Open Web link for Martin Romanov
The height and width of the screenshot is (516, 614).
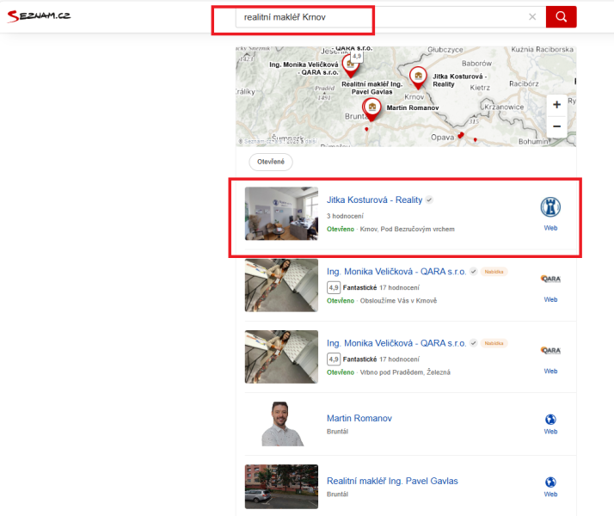[x=550, y=432]
